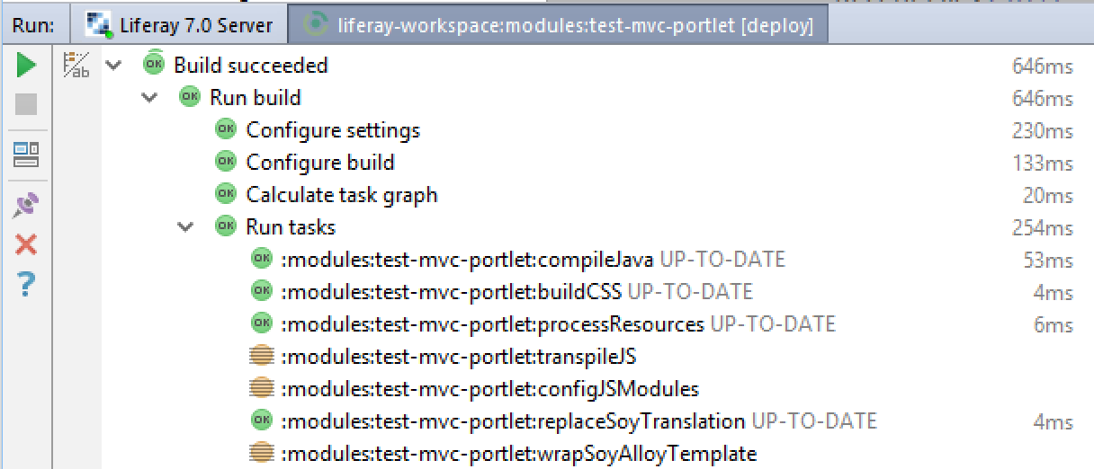Click the Run: panel label
This screenshot has height=469, width=1094.
pyautogui.click(x=33, y=26)
